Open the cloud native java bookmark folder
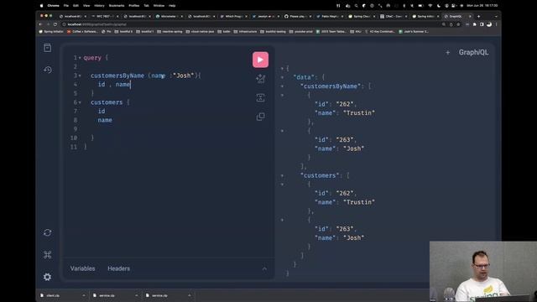 (201, 32)
